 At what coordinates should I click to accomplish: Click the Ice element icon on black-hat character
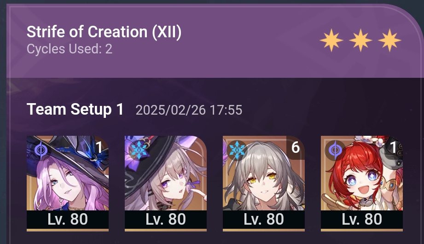coord(139,150)
